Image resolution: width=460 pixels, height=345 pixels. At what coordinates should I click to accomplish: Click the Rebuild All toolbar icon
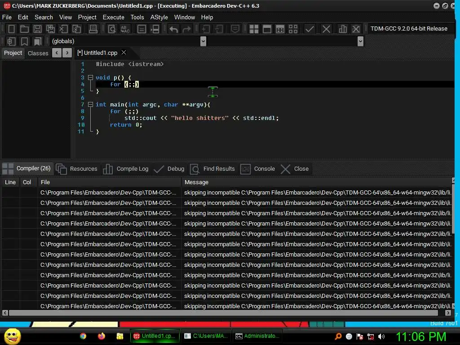293,29
